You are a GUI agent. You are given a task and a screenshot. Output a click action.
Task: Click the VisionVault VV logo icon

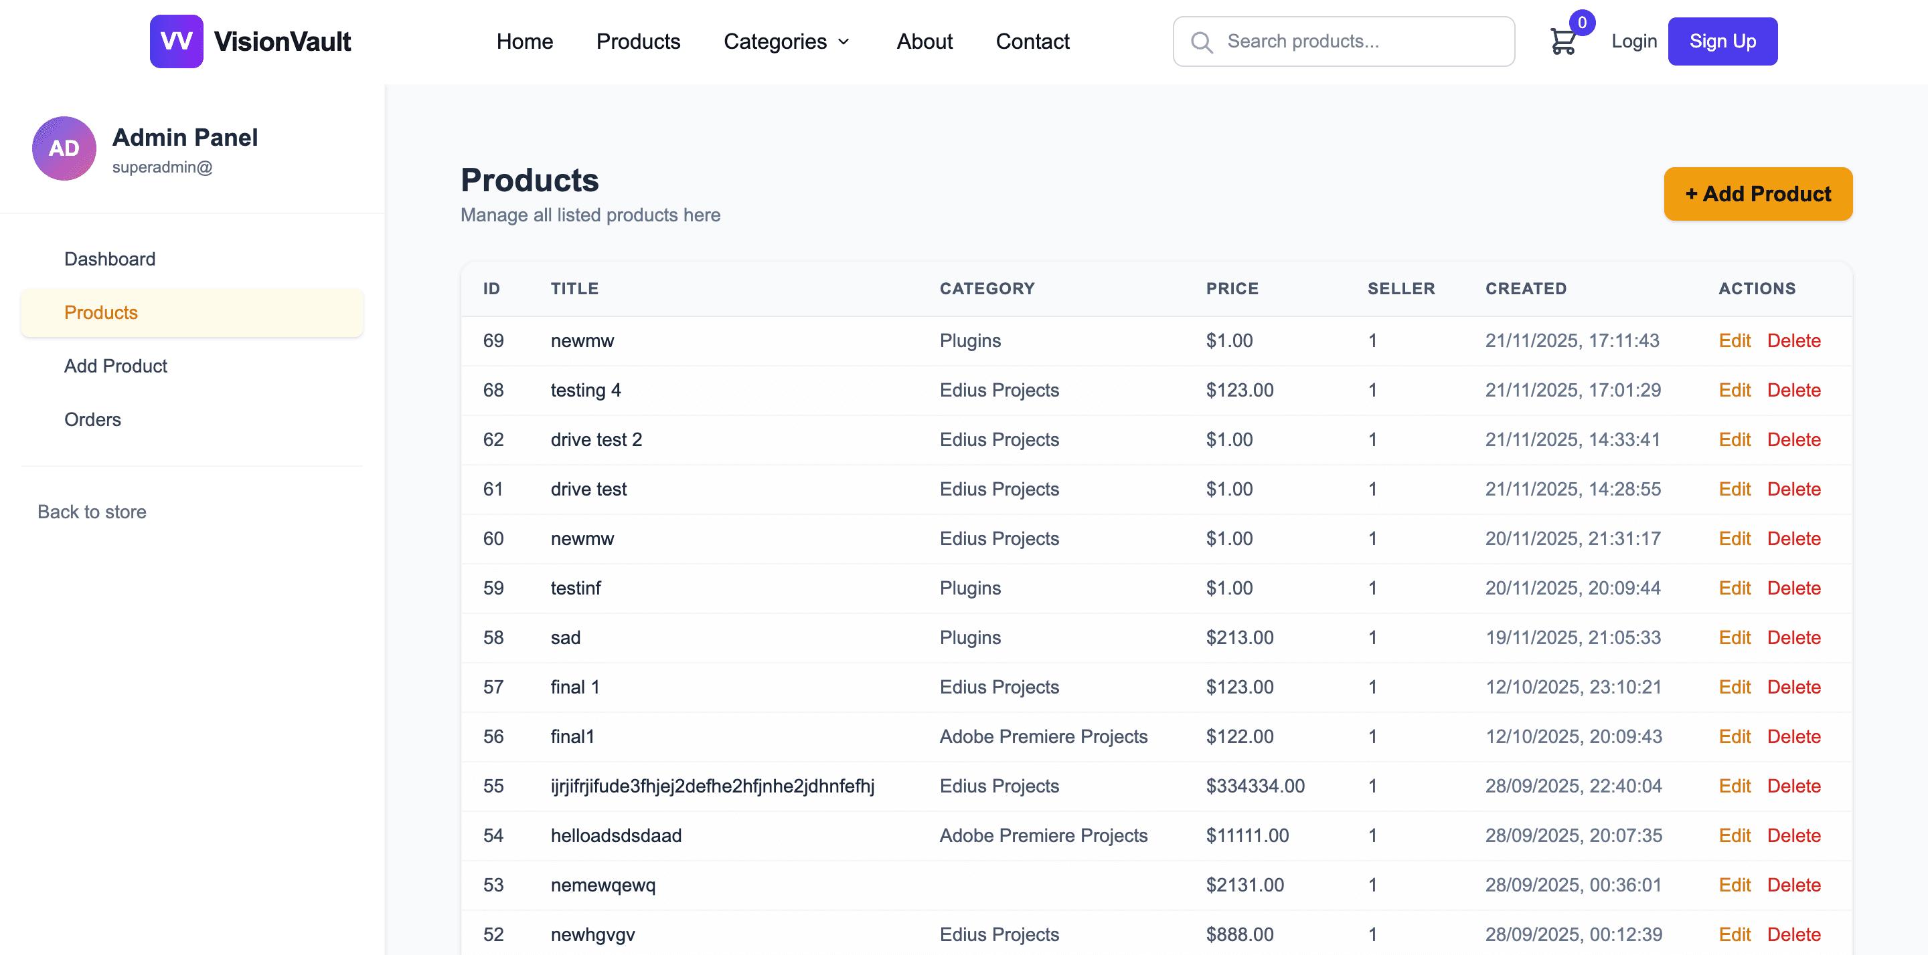tap(176, 41)
